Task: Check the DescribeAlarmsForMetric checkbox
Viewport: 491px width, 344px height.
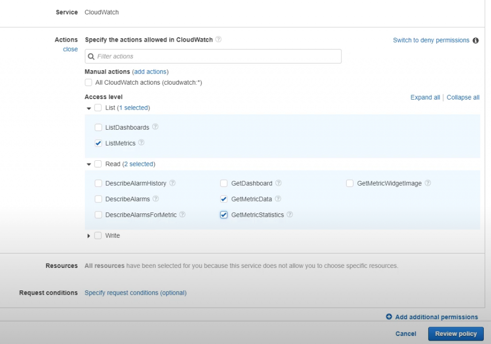Action: click(x=98, y=215)
